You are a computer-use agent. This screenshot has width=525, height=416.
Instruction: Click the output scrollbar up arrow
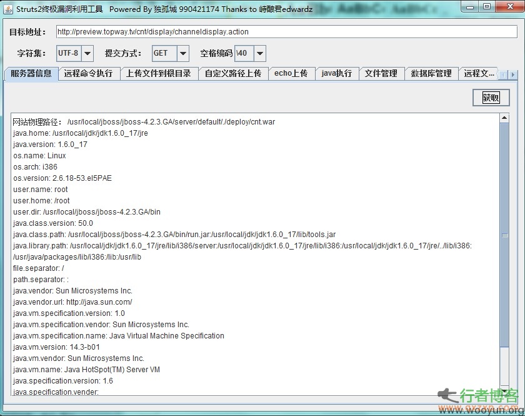pyautogui.click(x=504, y=118)
